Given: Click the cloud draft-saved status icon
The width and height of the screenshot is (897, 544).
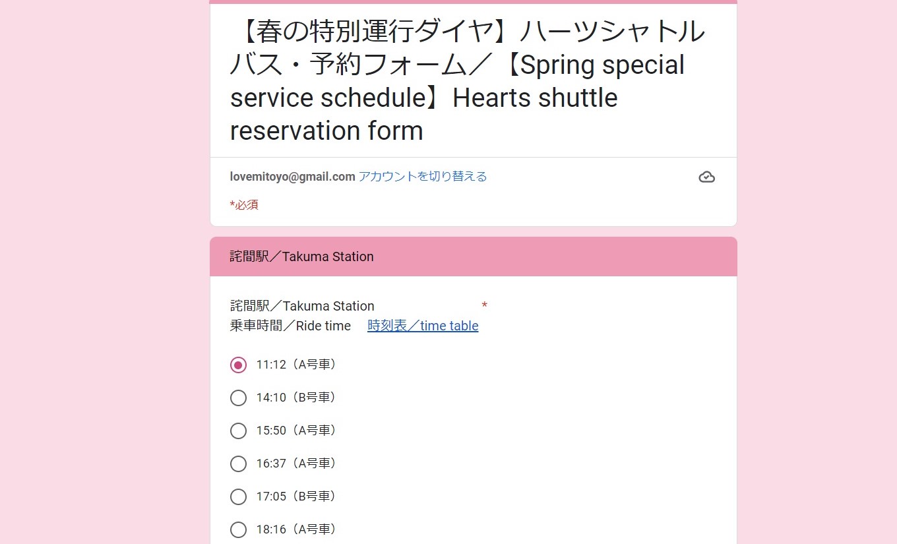Looking at the screenshot, I should [x=706, y=177].
